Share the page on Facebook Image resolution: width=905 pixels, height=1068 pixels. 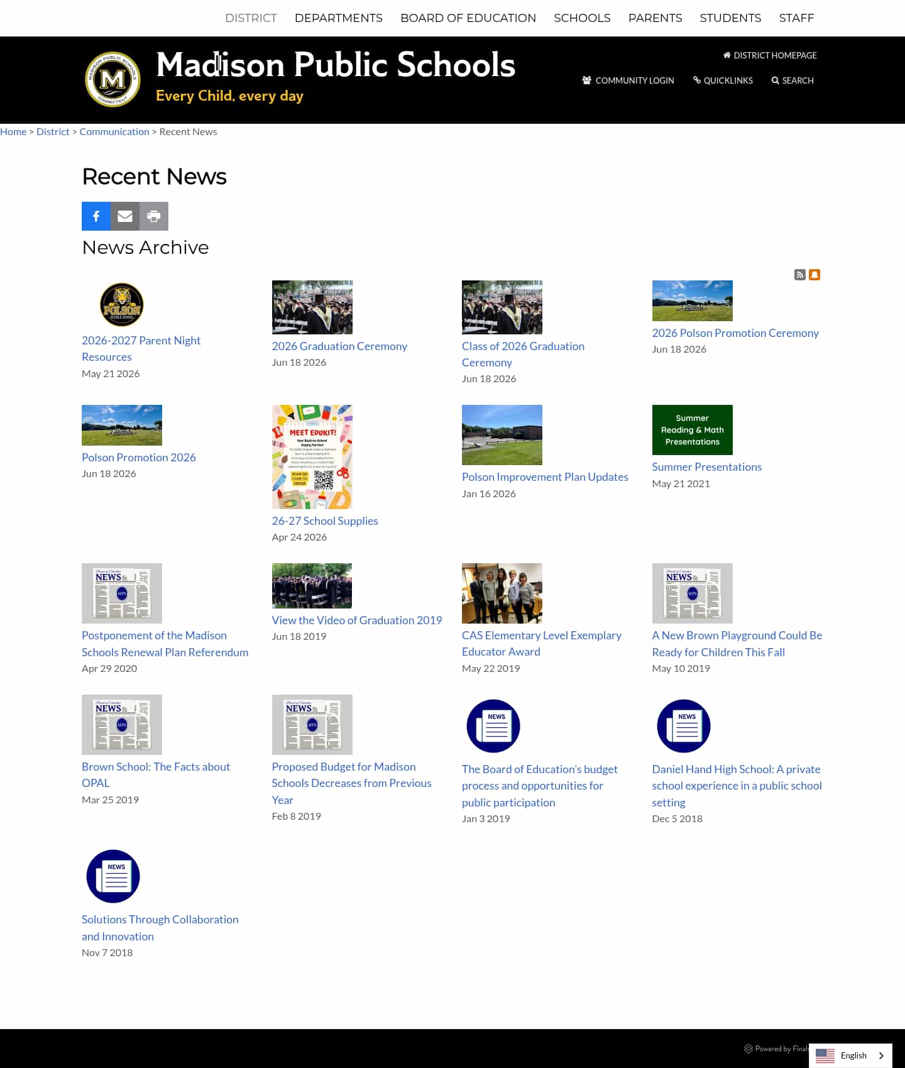[96, 216]
